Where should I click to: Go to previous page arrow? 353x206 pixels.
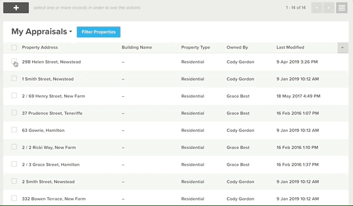coord(317,8)
